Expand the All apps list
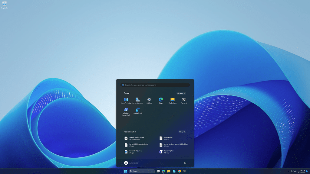310x174 pixels. coord(181,93)
